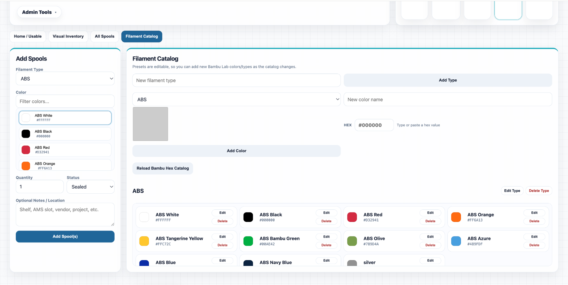
Task: Edit the ABS Tangerine Yellow card
Action: coord(222,237)
